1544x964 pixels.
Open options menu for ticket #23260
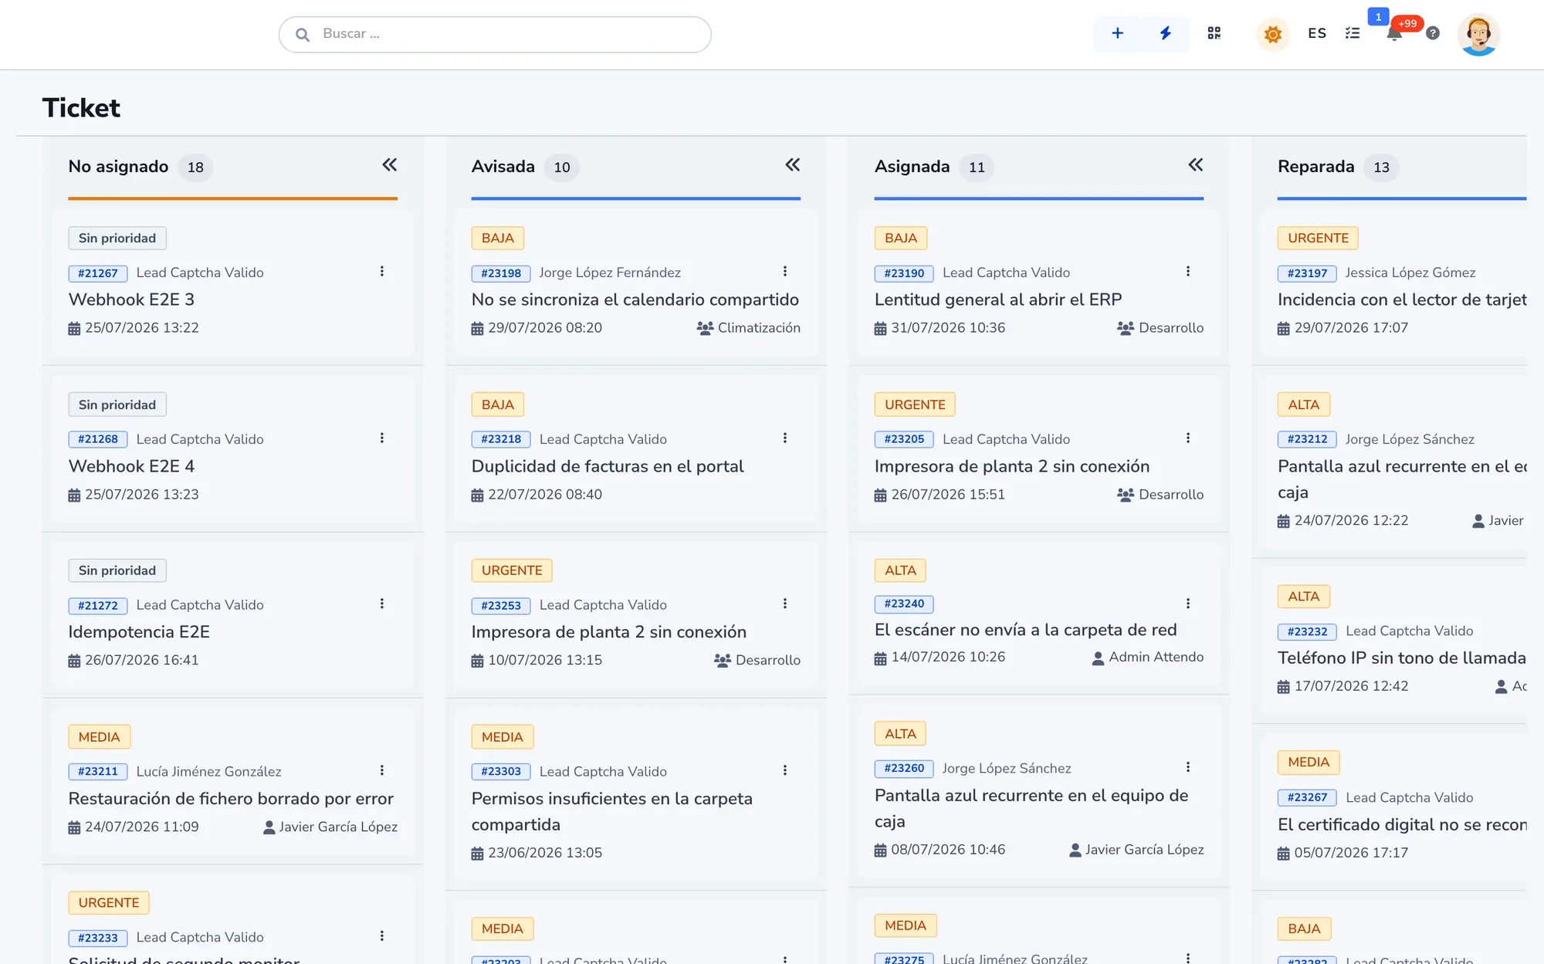coord(1188,767)
